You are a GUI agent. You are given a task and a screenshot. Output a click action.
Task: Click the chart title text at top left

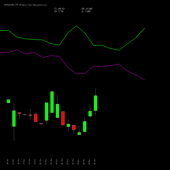(25, 5)
